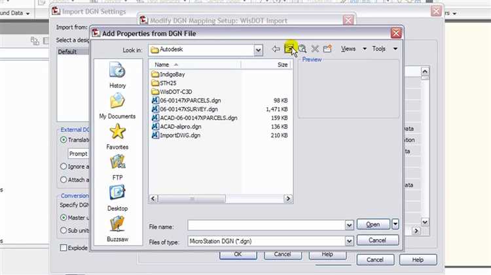
Task: Open the Views menu dropdown arrow
Action: 365,49
